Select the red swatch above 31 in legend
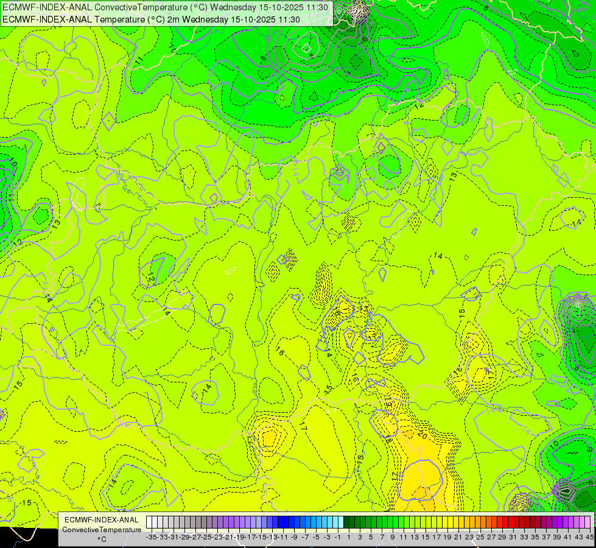The width and height of the screenshot is (596, 548). pyautogui.click(x=511, y=522)
